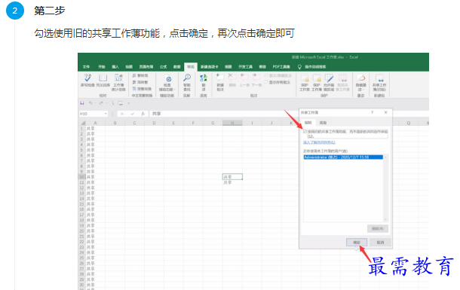This screenshot has height=290, width=460.
Task: Click the 操作说明搜索 tell-me search box
Action: pos(312,67)
